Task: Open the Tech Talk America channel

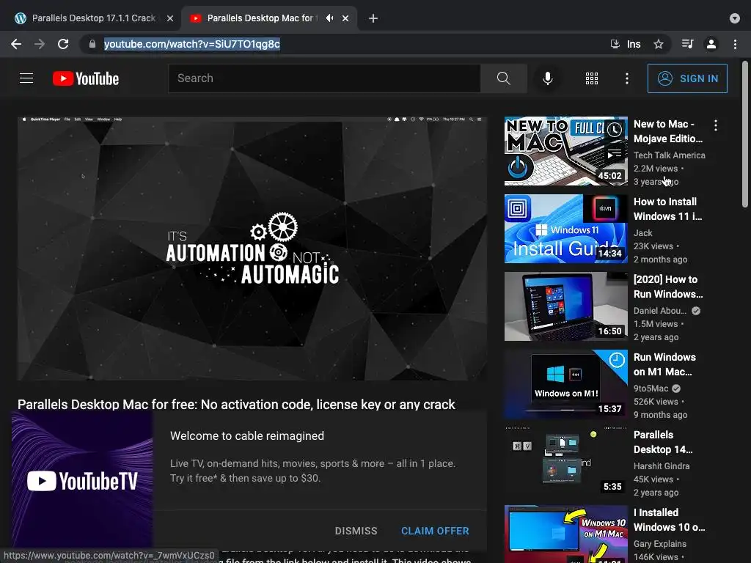Action: 669,155
